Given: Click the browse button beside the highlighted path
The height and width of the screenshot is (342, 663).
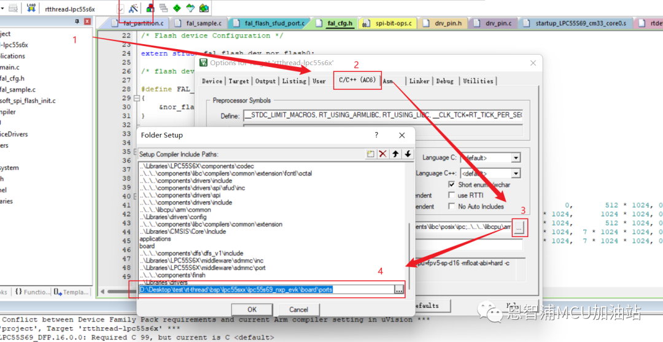Looking at the screenshot, I should [x=399, y=290].
